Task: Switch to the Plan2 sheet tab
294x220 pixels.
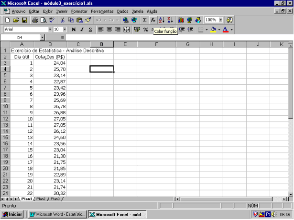Action: click(41, 199)
